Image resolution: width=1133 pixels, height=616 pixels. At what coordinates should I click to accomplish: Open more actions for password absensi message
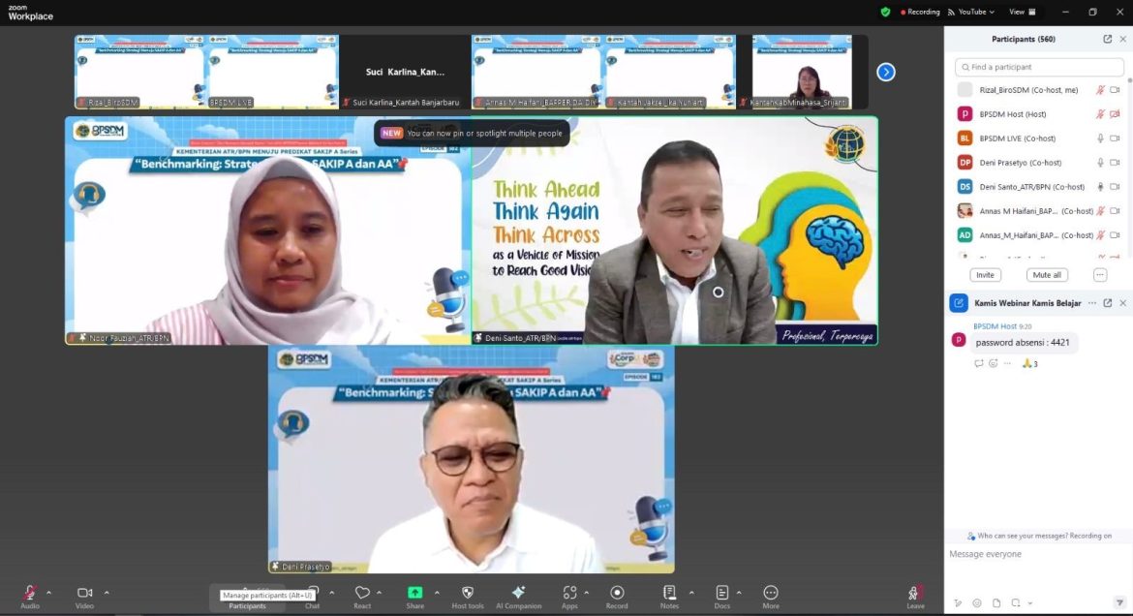click(x=1007, y=363)
